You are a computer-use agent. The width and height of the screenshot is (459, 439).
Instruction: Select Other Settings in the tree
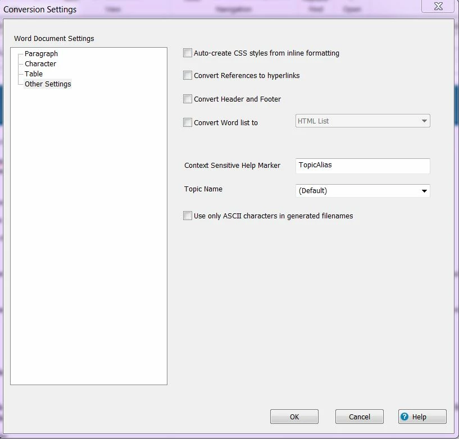[x=48, y=84]
